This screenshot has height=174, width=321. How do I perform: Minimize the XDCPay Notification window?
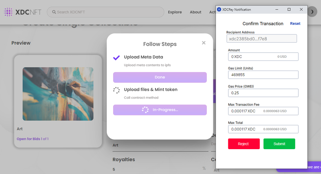tap(277, 10)
